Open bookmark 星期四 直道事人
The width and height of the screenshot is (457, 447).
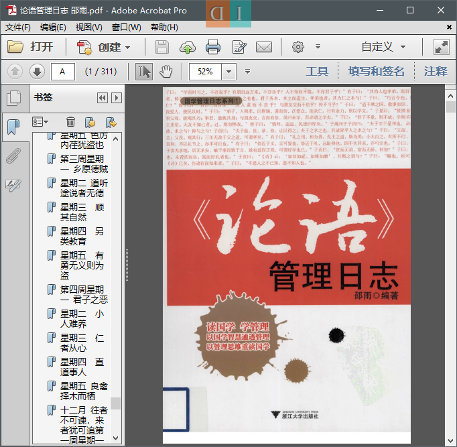click(x=82, y=367)
